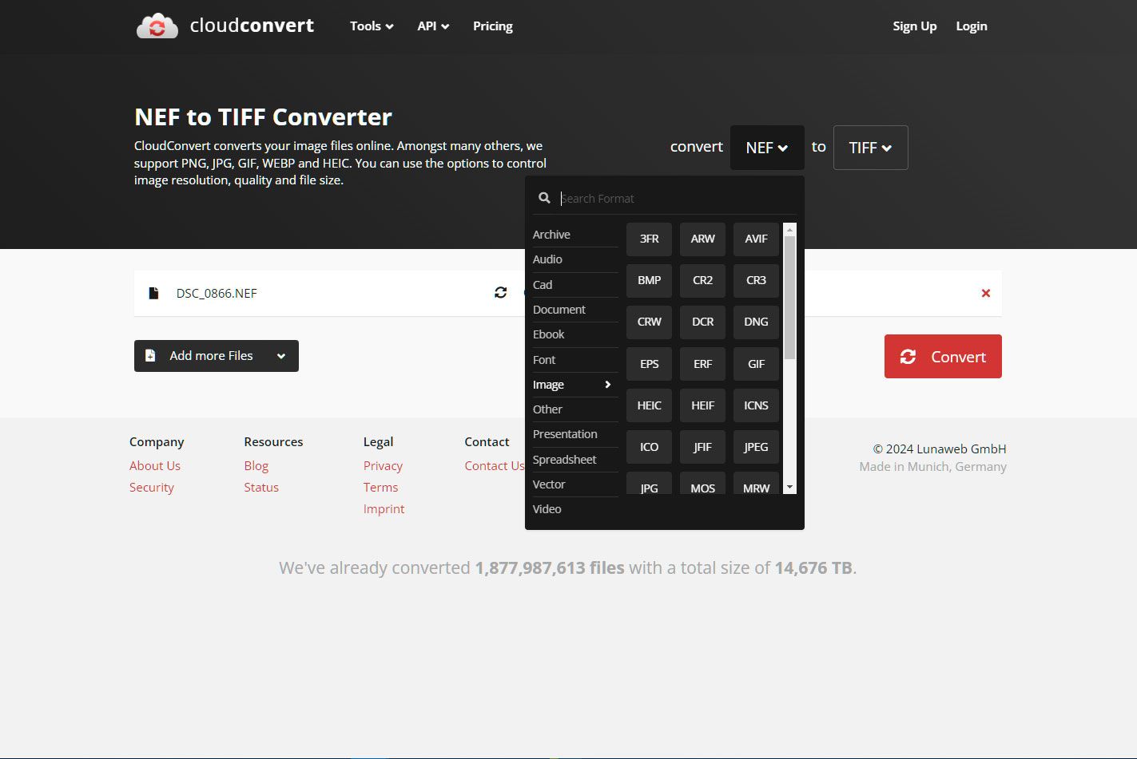Go to the Pricing page

493,26
